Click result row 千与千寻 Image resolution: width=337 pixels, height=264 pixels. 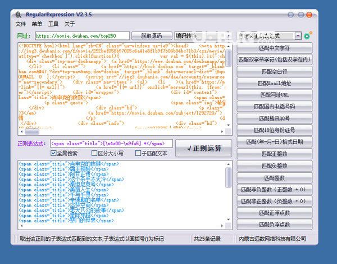[x=63, y=195]
